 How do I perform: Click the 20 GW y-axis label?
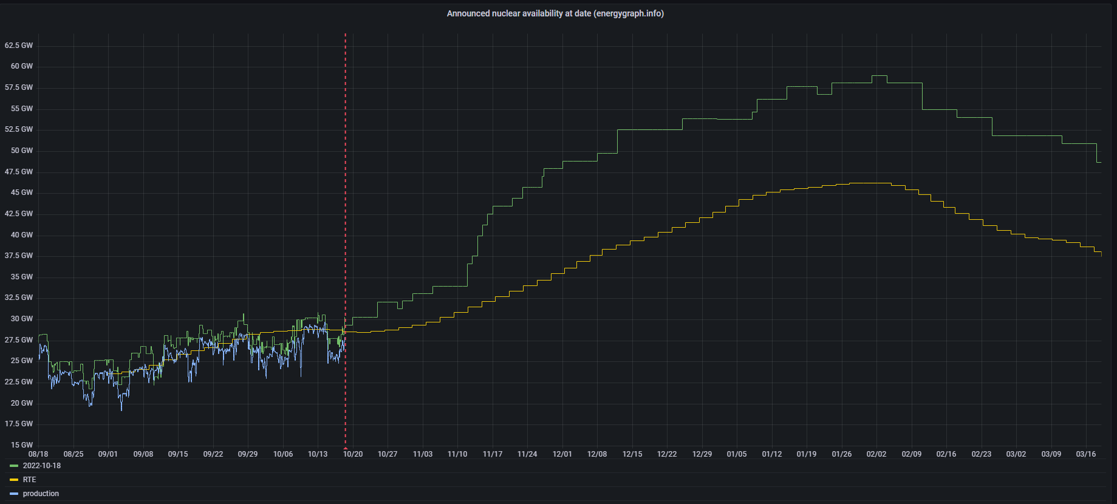tap(22, 403)
